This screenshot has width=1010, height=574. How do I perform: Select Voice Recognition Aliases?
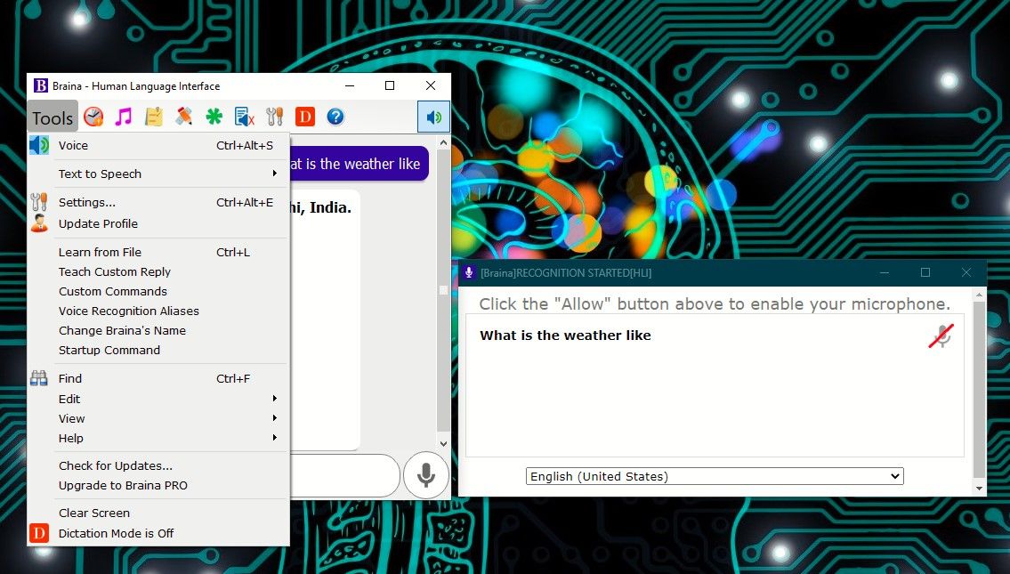coord(158,311)
